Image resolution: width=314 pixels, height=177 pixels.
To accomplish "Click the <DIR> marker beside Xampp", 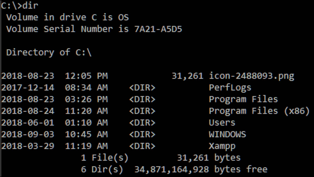I will [x=142, y=146].
